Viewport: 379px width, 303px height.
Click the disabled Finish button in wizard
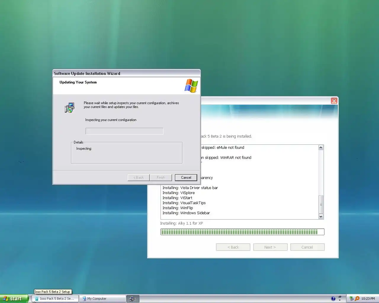click(161, 178)
